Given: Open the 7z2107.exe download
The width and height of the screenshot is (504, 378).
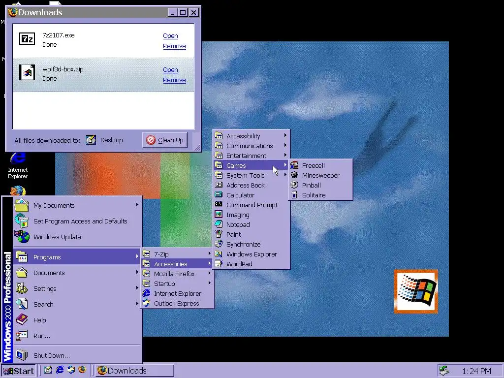Looking at the screenshot, I should [170, 35].
